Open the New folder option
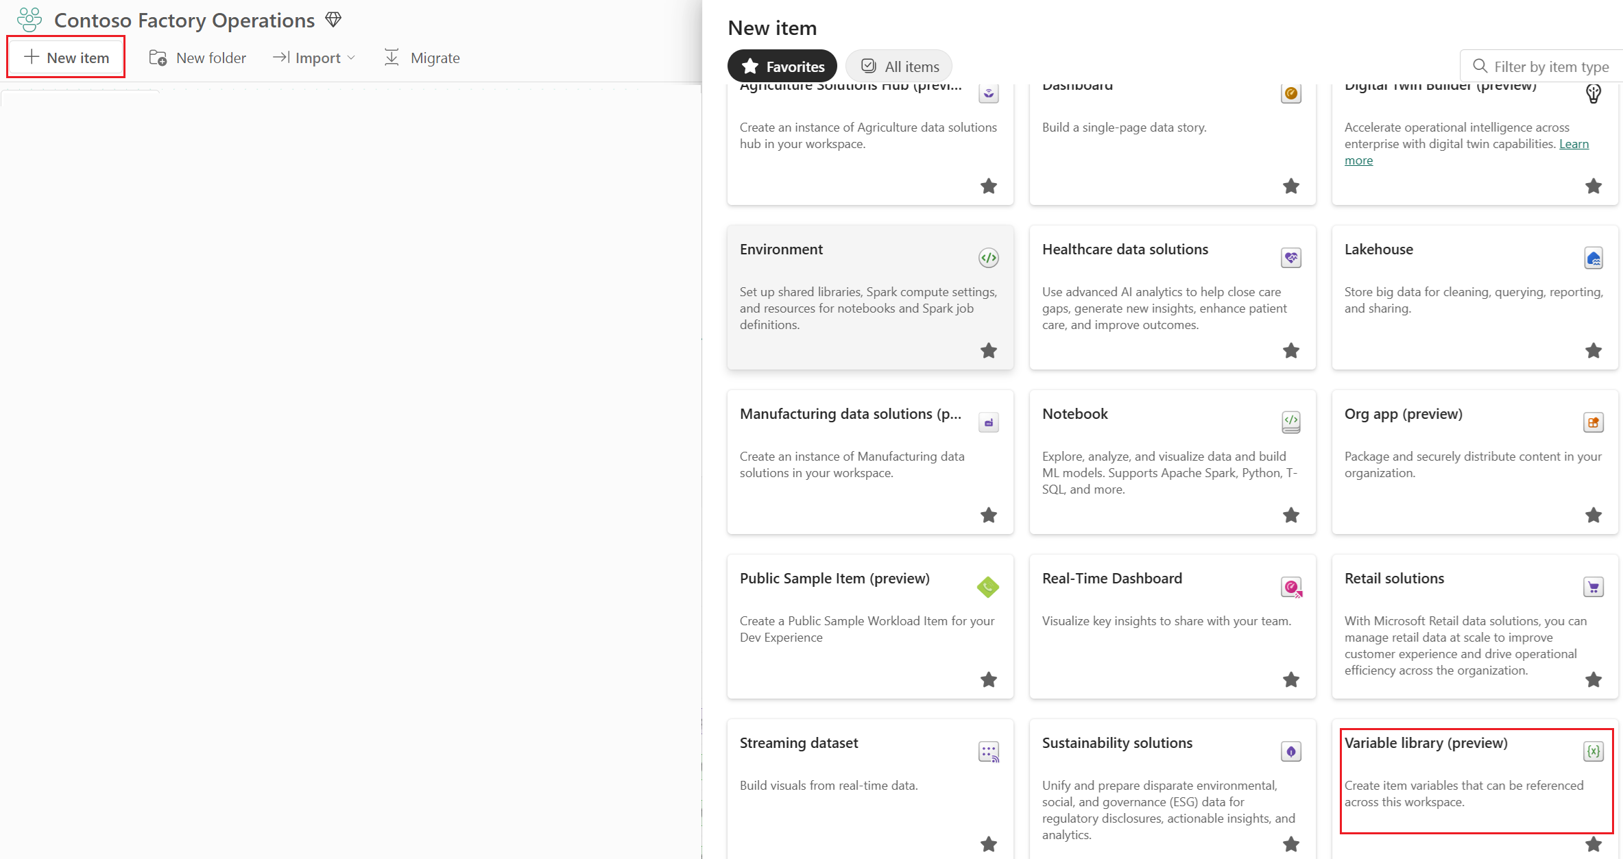The image size is (1623, 859). [197, 58]
